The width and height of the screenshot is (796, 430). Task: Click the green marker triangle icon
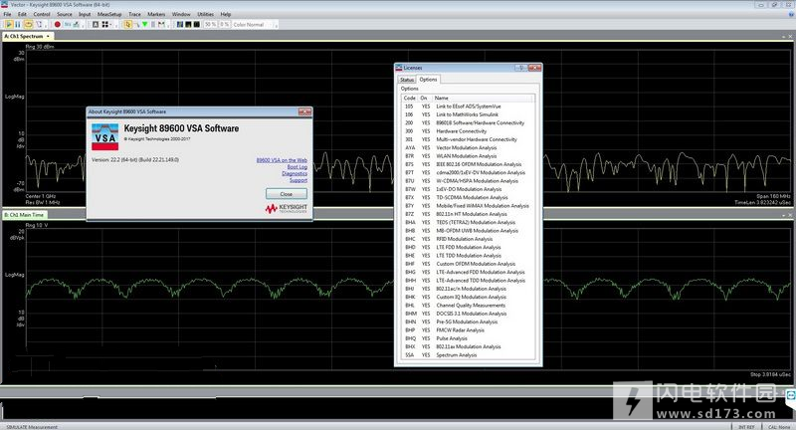pyautogui.click(x=144, y=24)
